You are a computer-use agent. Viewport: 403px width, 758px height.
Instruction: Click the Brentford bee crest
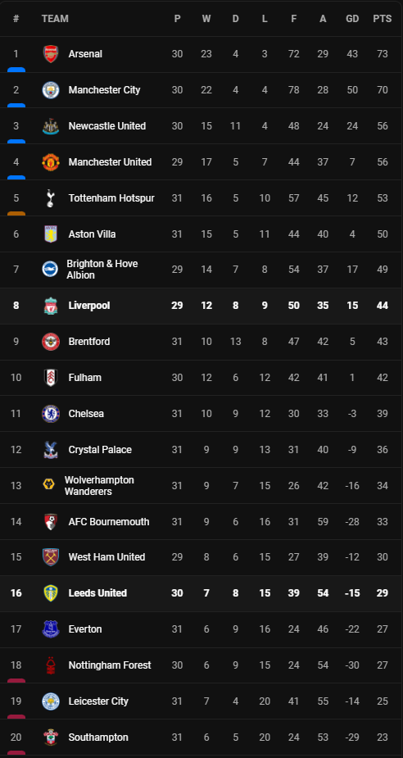[x=50, y=342]
